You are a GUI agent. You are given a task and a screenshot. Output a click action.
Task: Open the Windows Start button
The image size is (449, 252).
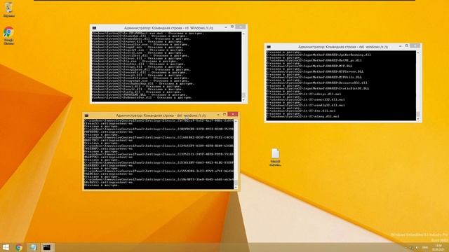tap(6, 247)
